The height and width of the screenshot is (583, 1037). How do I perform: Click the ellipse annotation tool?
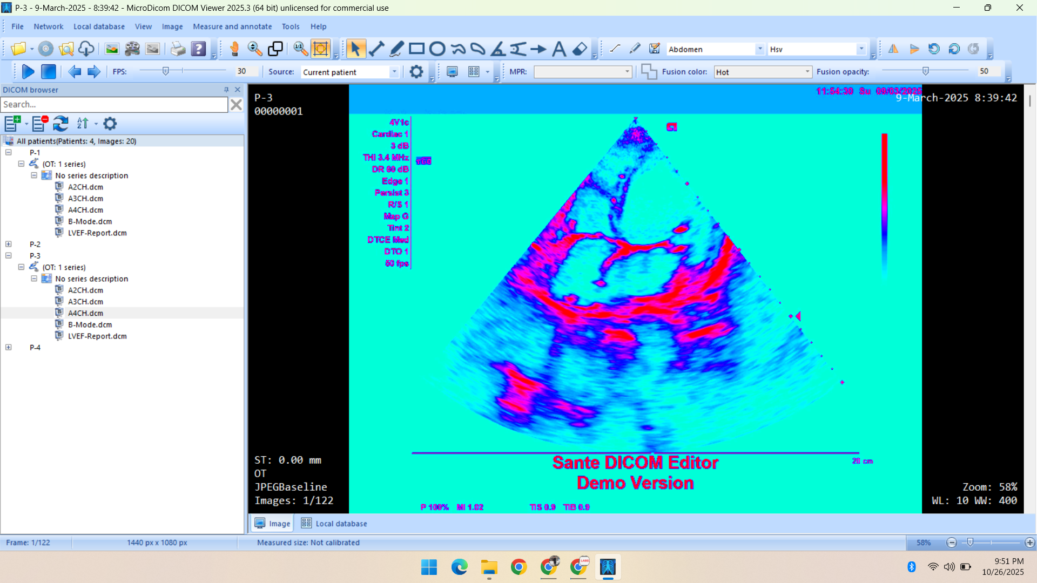(x=437, y=49)
